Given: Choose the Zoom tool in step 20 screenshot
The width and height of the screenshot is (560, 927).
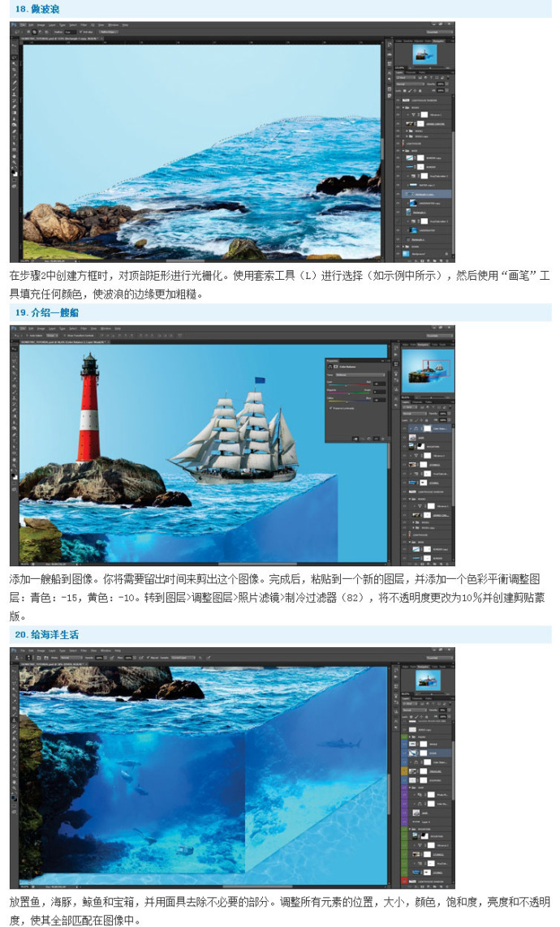Looking at the screenshot, I should tap(14, 788).
